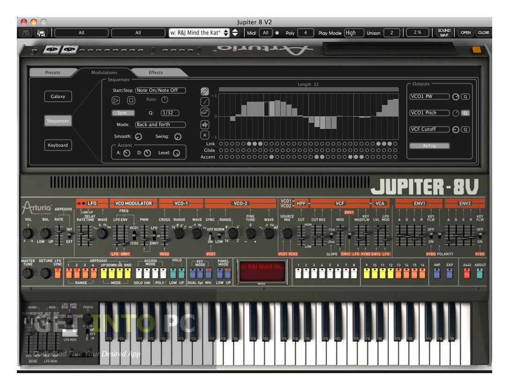Click the DETUNE knob
This screenshot has height=390, width=509.
[x=45, y=273]
